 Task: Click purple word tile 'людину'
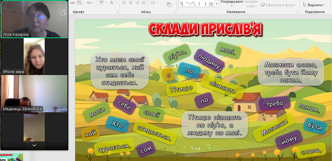click(209, 61)
